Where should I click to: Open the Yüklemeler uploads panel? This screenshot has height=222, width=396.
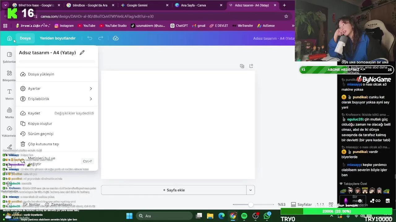pyautogui.click(x=9, y=131)
